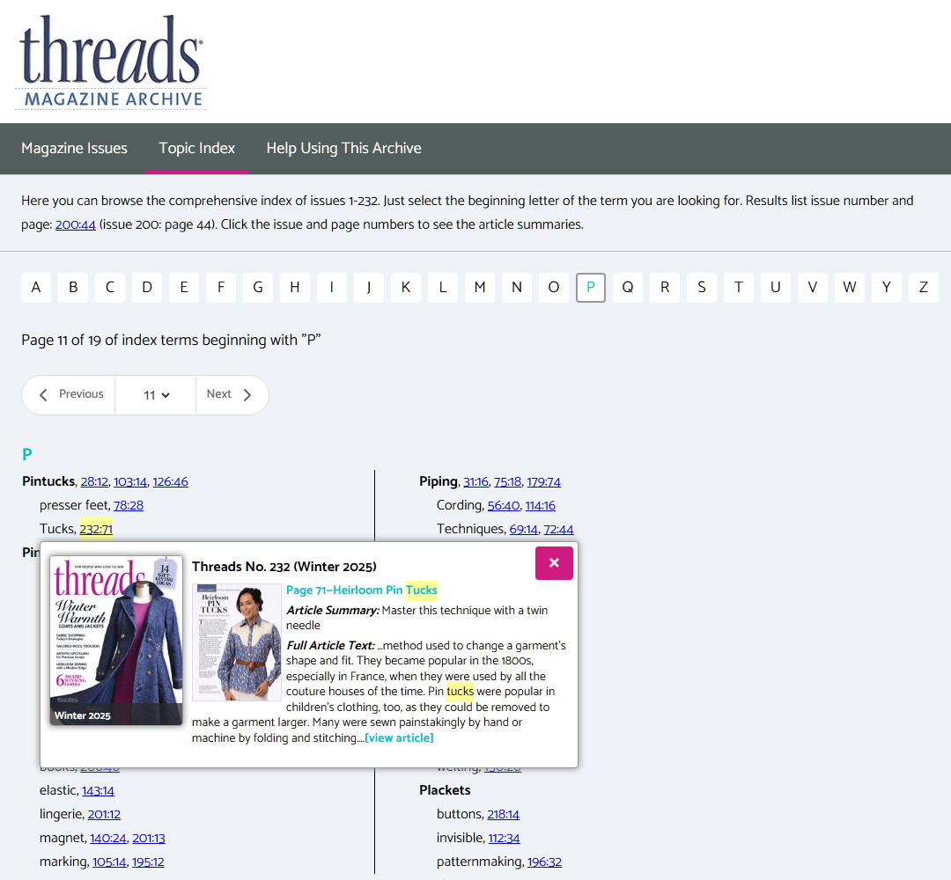951x880 pixels.
Task: Open the page number dropdown showing 11
Action: click(155, 394)
